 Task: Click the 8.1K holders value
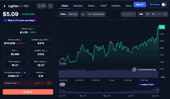point(41,76)
